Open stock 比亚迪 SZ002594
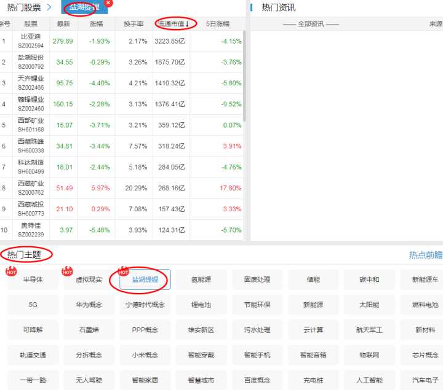The height and width of the screenshot is (390, 443). tap(31, 41)
